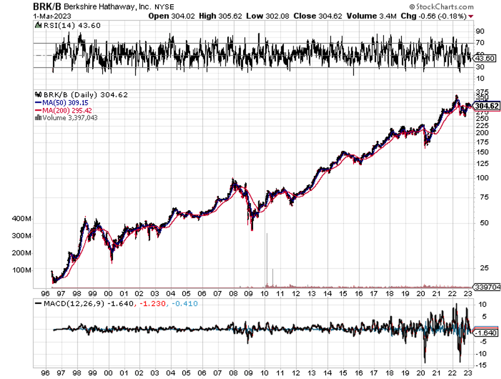Click the red down-arrow beside Chg value
Viewport: 501px width, 379px height.
pyautogui.click(x=471, y=16)
